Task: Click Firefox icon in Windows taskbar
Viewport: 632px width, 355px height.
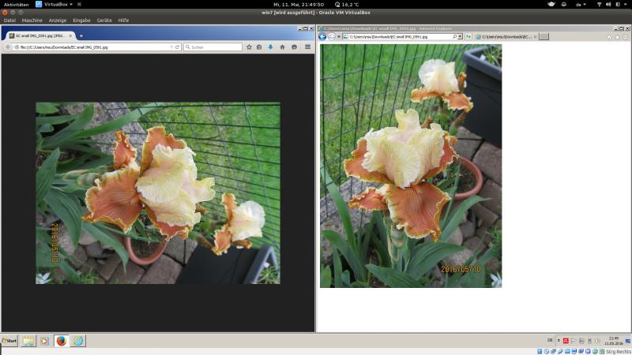Action: click(x=62, y=341)
